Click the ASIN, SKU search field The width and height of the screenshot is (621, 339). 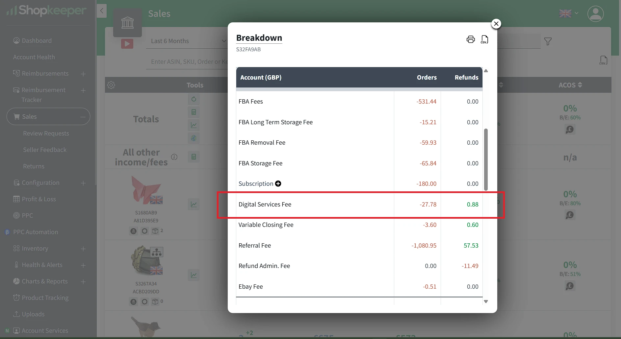pos(187,61)
